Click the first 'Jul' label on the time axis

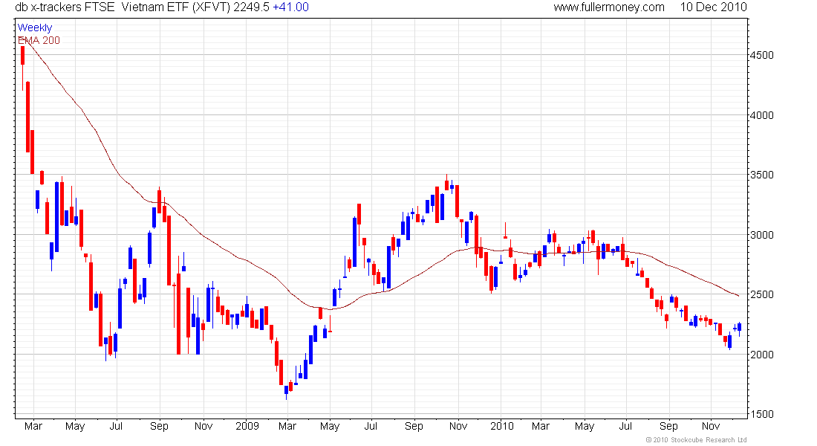coord(116,426)
